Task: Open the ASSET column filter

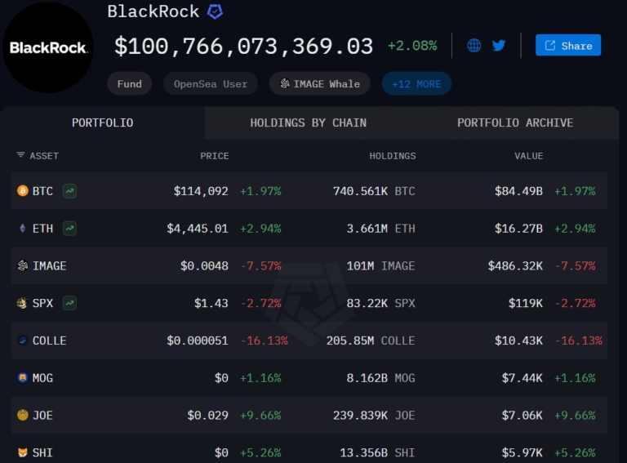Action: tap(38, 155)
